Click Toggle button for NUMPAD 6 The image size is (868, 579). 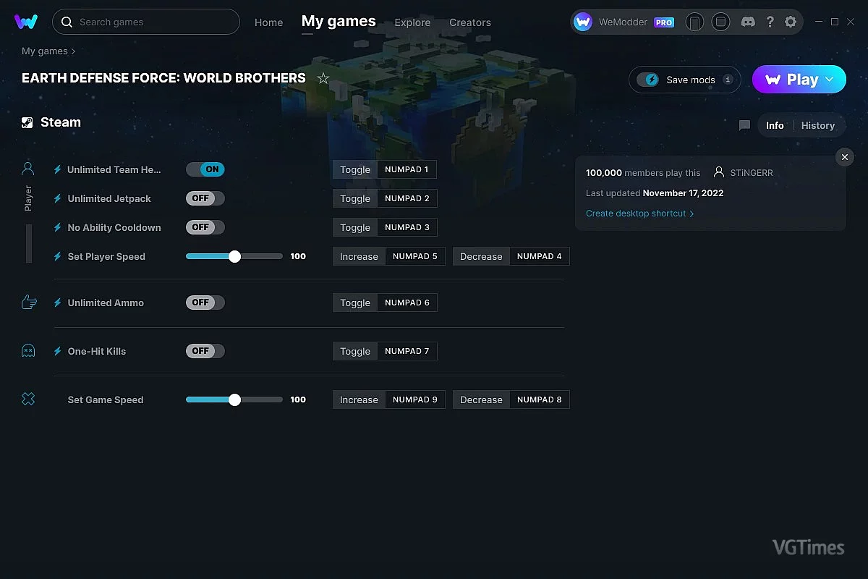pyautogui.click(x=355, y=303)
